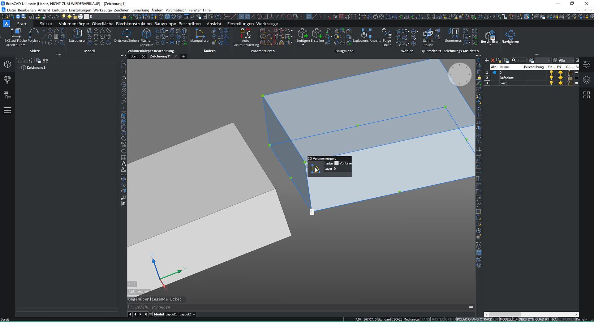Open the Standard text style field
The image size is (594, 334).
point(384,319)
